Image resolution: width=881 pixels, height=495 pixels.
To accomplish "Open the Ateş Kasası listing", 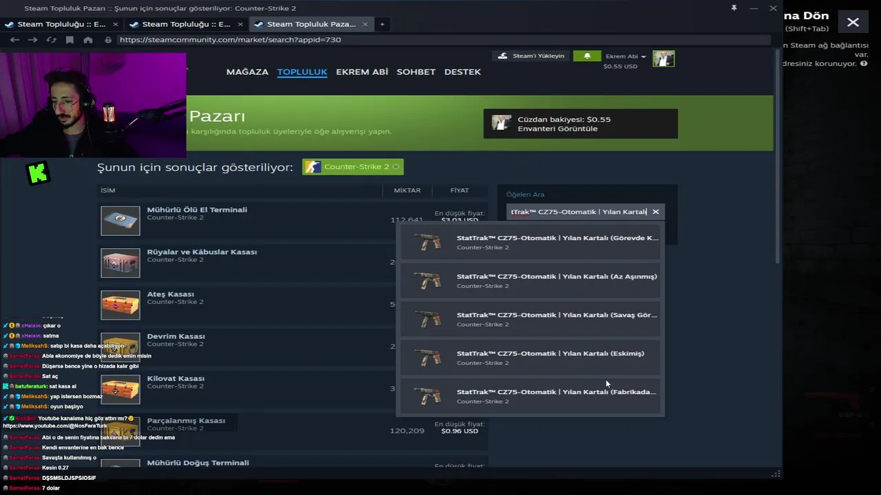I will tap(293, 305).
